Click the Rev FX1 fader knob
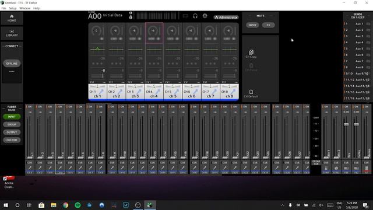This screenshot has width=373, height=210. tap(346, 124)
